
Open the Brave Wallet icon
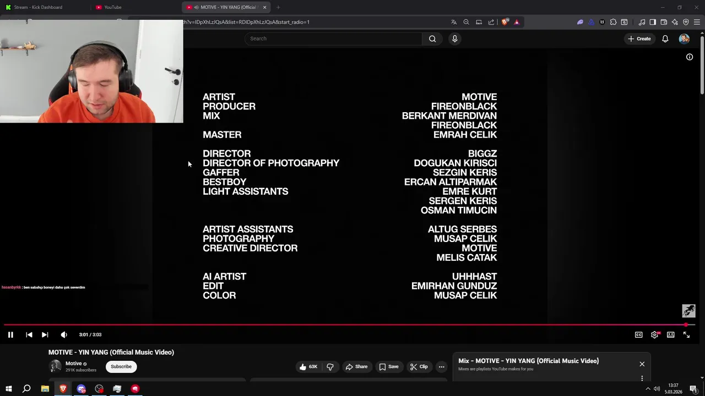(664, 22)
